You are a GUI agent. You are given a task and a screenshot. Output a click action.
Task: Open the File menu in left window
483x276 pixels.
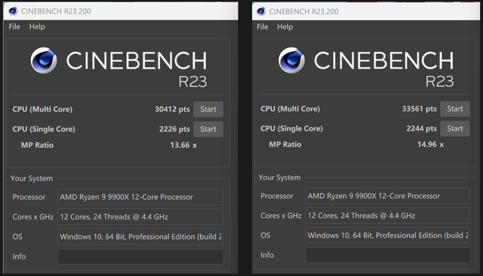[x=14, y=26]
